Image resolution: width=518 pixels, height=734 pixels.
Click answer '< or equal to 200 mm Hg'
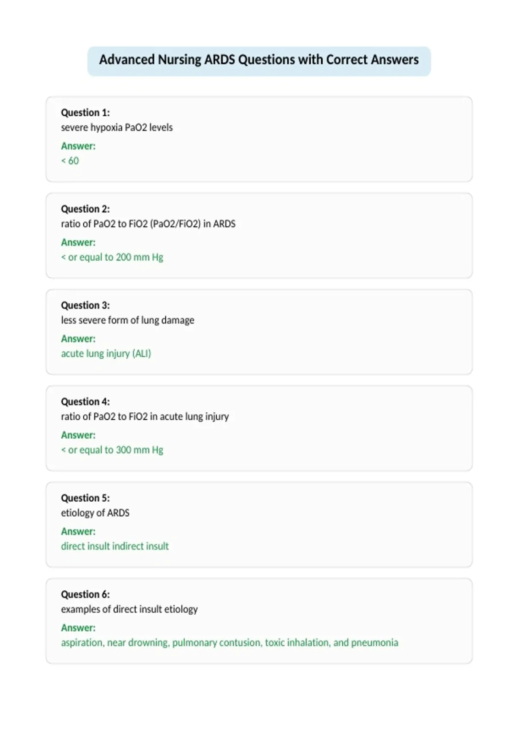[x=112, y=257]
